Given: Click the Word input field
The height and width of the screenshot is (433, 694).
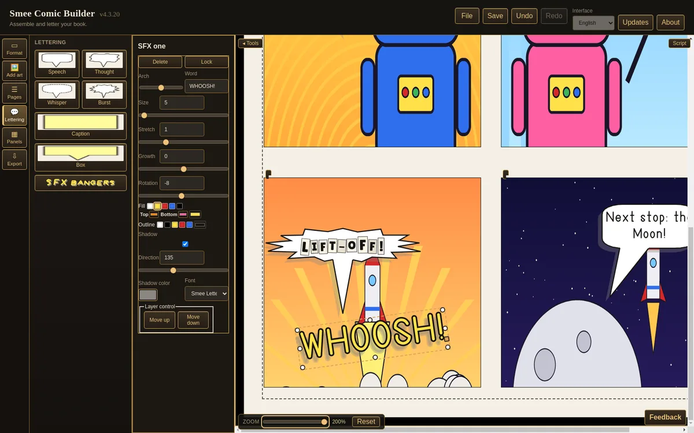Looking at the screenshot, I should pyautogui.click(x=206, y=86).
